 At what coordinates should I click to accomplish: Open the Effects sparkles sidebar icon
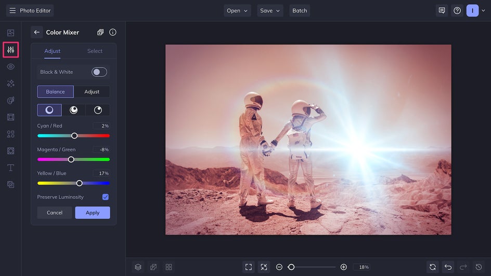pos(10,84)
